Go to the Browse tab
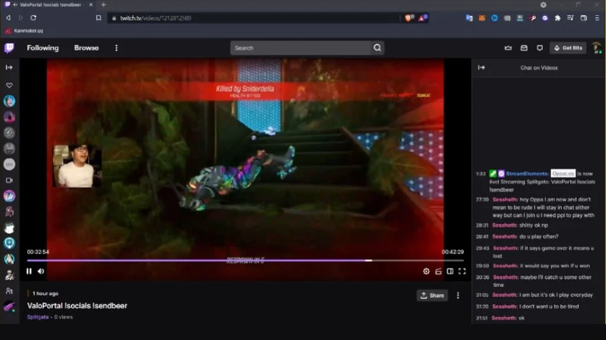This screenshot has height=340, width=606. coord(86,48)
